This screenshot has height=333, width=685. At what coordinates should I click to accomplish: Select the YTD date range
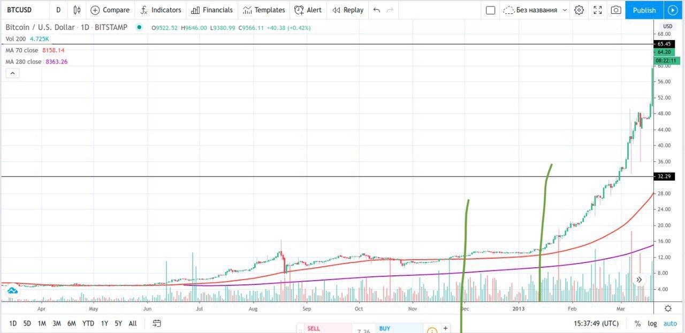(x=88, y=323)
